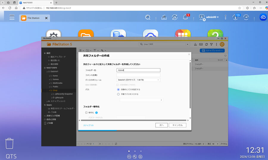Click the blue info icon next to 暗号化

click(x=96, y=113)
